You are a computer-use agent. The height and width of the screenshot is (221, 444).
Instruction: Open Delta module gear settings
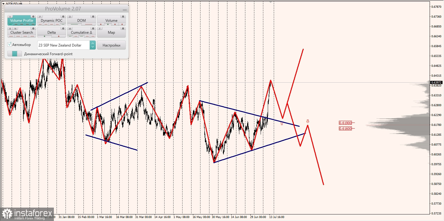(63, 29)
